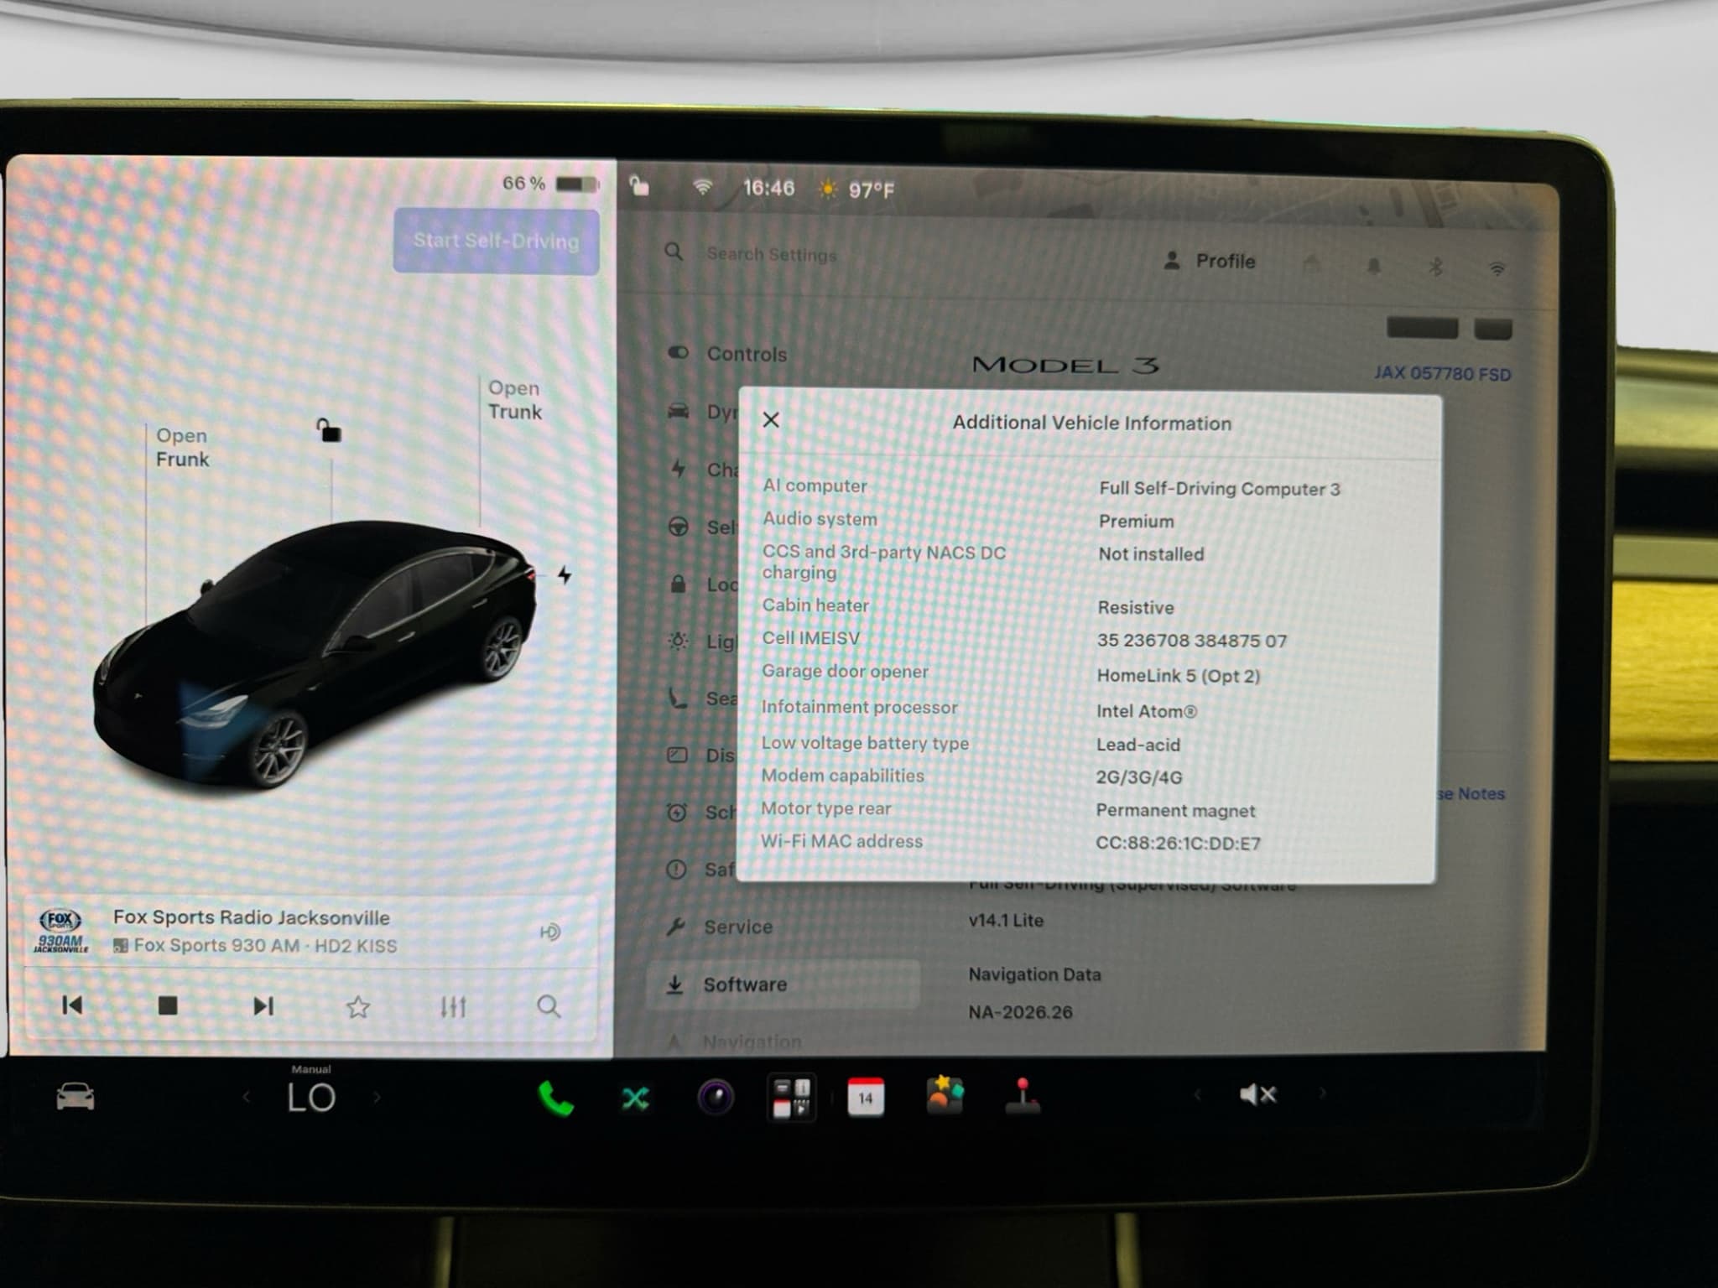Select the Cell IMEISV number value
The image size is (1718, 1288).
click(x=1191, y=641)
